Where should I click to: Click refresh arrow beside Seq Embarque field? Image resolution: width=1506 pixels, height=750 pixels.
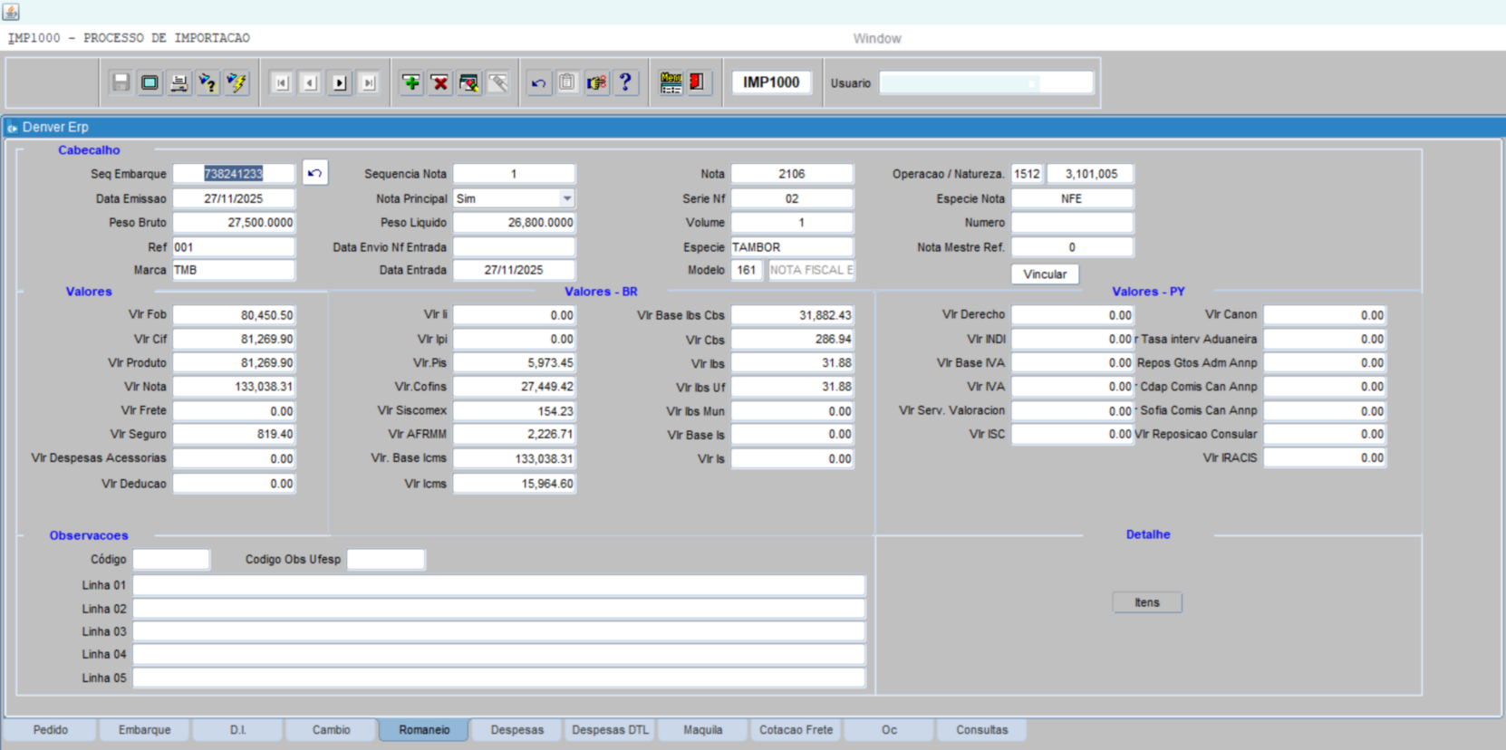tap(314, 173)
